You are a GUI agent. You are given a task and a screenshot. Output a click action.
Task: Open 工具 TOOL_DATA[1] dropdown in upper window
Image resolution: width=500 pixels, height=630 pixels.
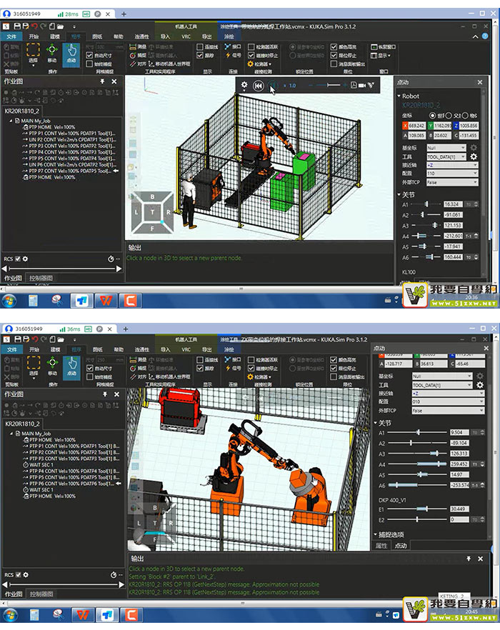tap(446, 156)
